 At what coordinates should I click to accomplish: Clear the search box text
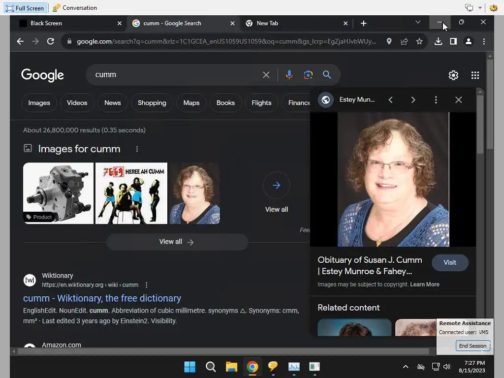[x=266, y=75]
